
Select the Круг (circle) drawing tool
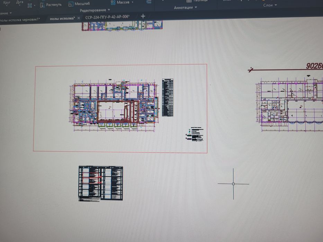tap(7, 3)
